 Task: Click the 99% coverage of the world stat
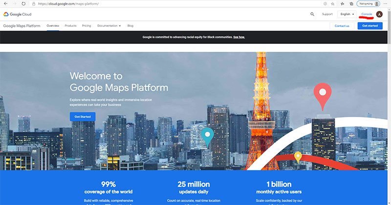[109, 187]
